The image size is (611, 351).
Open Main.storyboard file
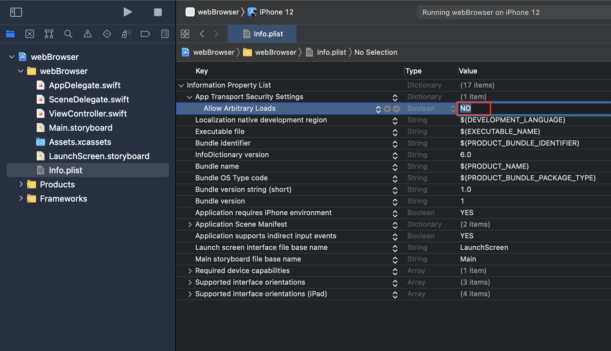tap(81, 128)
